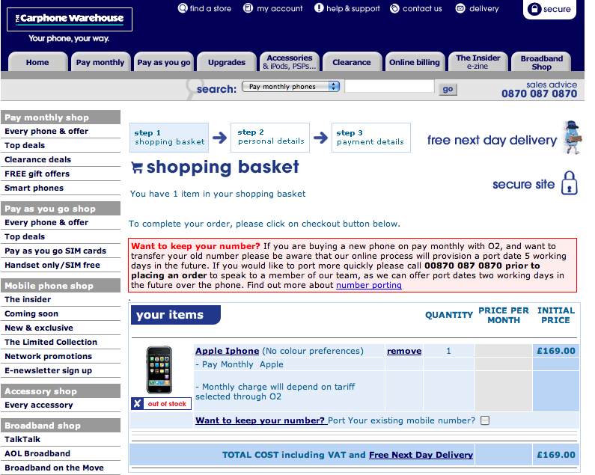Open The Insider e-zine tab
The image size is (595, 475).
pos(477,62)
